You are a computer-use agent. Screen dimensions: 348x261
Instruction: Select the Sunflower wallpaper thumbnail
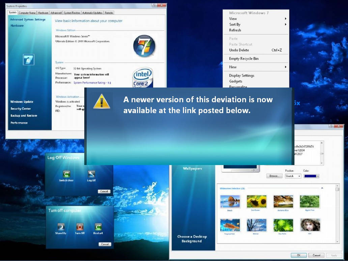pos(256,201)
